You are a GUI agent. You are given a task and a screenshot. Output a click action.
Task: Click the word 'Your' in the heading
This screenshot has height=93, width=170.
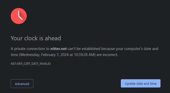17,38
